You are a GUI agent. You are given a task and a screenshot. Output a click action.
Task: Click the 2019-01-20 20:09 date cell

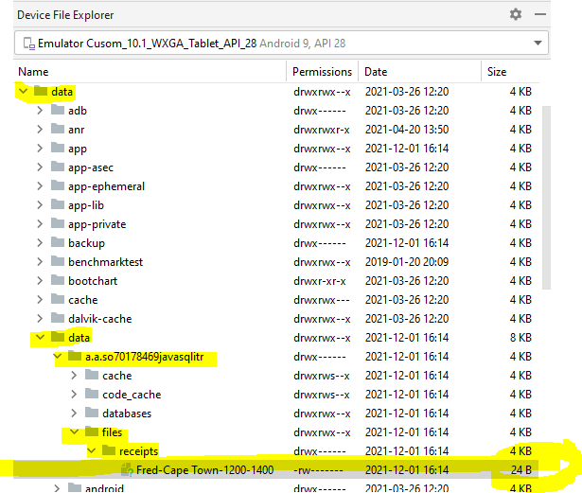pyautogui.click(x=407, y=262)
